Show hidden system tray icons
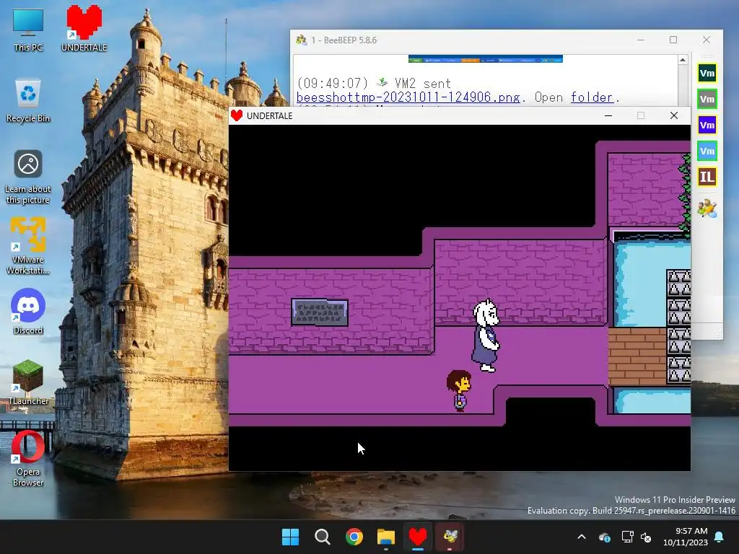The width and height of the screenshot is (739, 554). [582, 537]
